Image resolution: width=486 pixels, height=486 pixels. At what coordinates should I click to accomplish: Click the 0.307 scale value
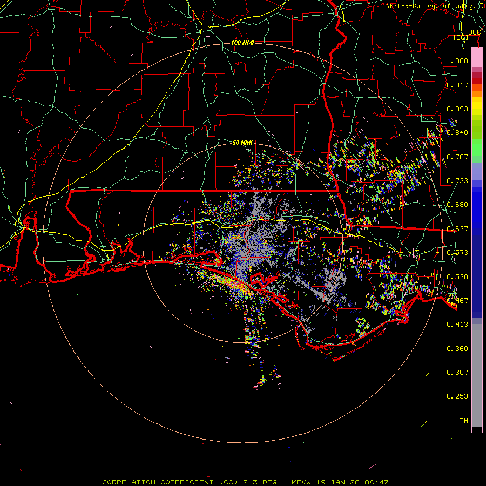pyautogui.click(x=457, y=373)
